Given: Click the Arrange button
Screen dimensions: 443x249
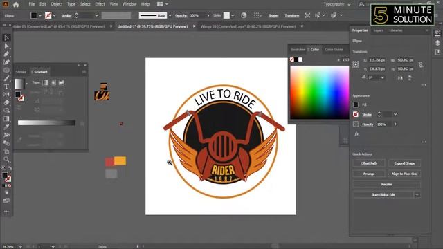Looking at the screenshot, I should point(369,174).
